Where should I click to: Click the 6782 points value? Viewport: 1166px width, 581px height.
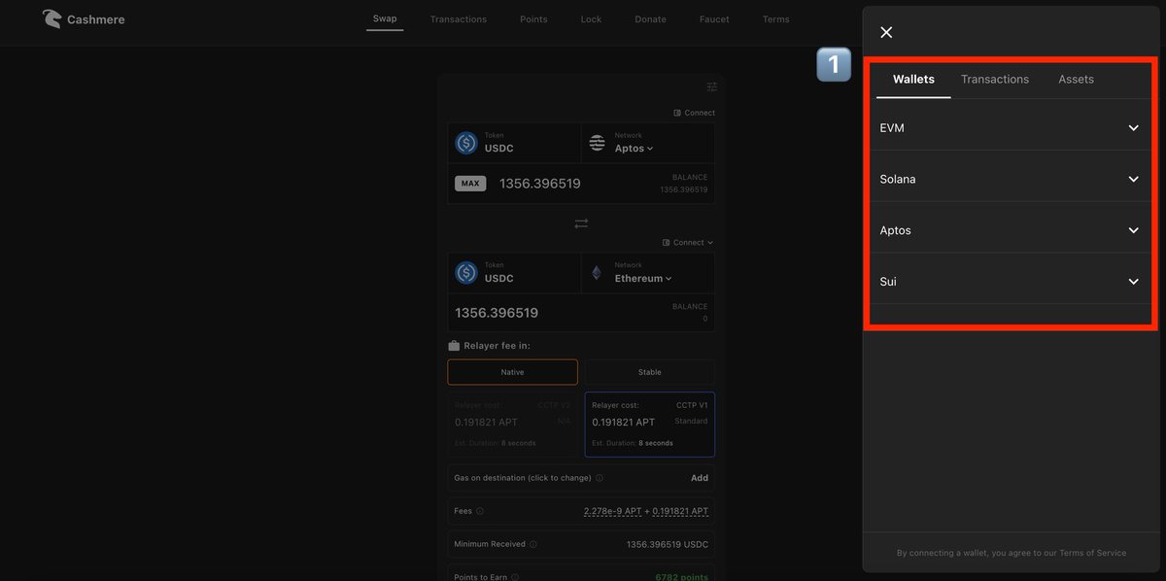tap(682, 577)
